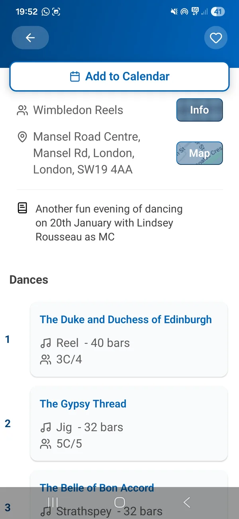Tap the location pin beside Mansel Road Centre

point(22,137)
